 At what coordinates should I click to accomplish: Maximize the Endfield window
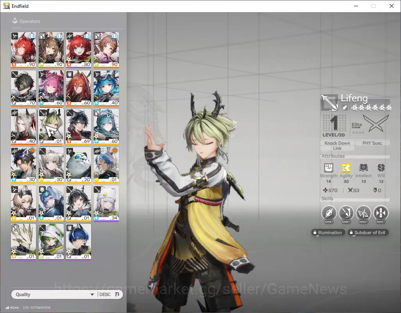(374, 6)
